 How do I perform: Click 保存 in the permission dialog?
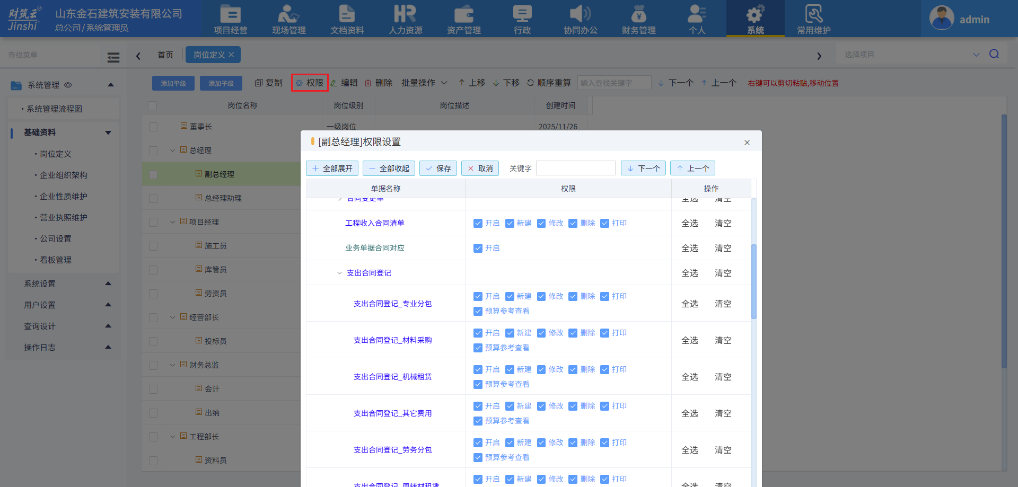coord(438,168)
